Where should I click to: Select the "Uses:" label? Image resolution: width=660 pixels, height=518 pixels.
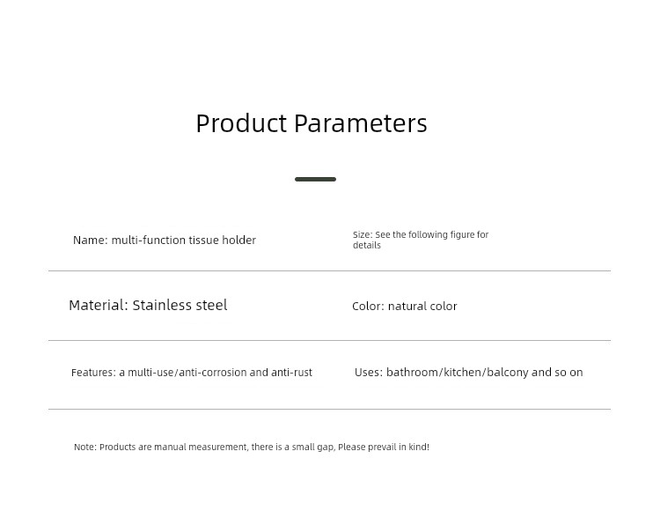coord(369,373)
